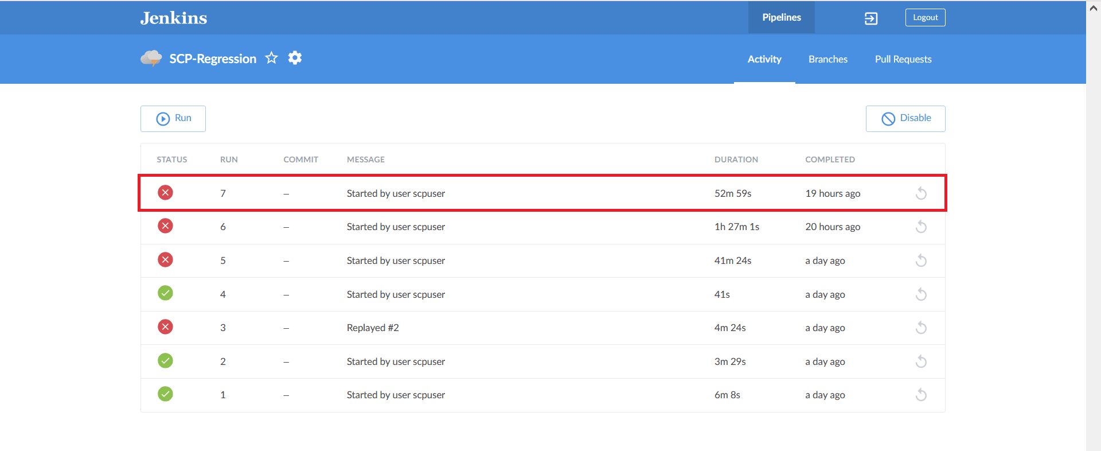Switch to the Branches tab
The height and width of the screenshot is (451, 1101).
click(828, 59)
